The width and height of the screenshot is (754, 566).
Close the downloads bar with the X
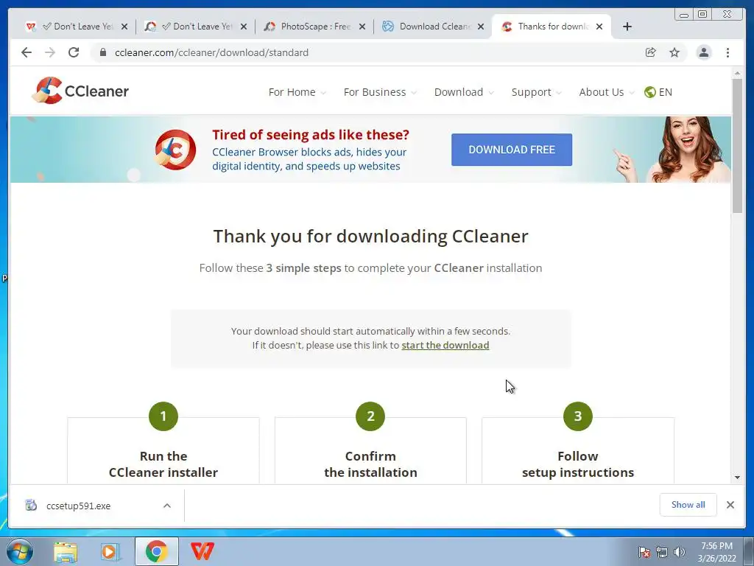[x=730, y=505]
